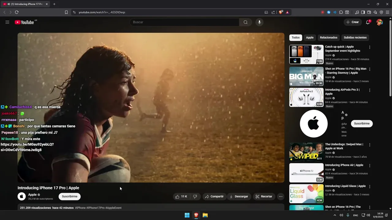Image resolution: width=392 pixels, height=220 pixels.
Task: Switch to the Introducing iPhone 17 Pro tab
Action: tap(26, 4)
